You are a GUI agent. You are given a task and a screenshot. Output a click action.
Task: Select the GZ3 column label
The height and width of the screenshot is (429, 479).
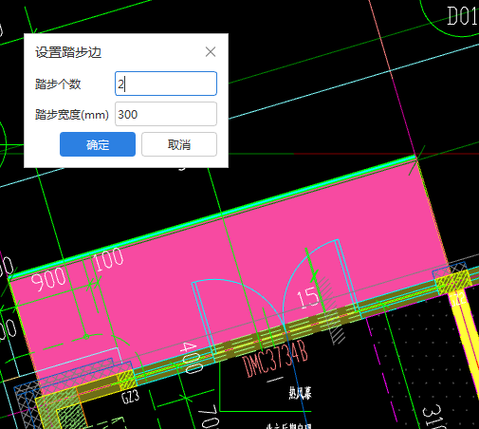tap(131, 397)
